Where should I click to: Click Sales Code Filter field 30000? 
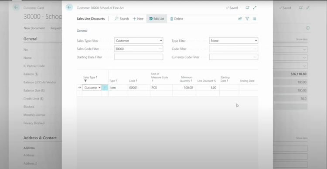point(136,48)
